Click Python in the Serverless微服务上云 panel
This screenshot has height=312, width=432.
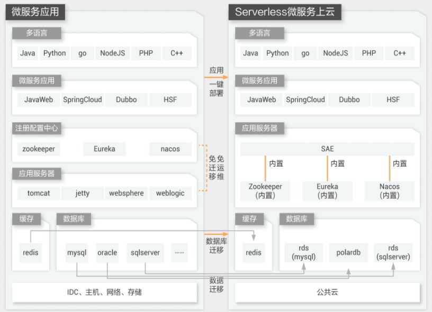pyautogui.click(x=277, y=53)
